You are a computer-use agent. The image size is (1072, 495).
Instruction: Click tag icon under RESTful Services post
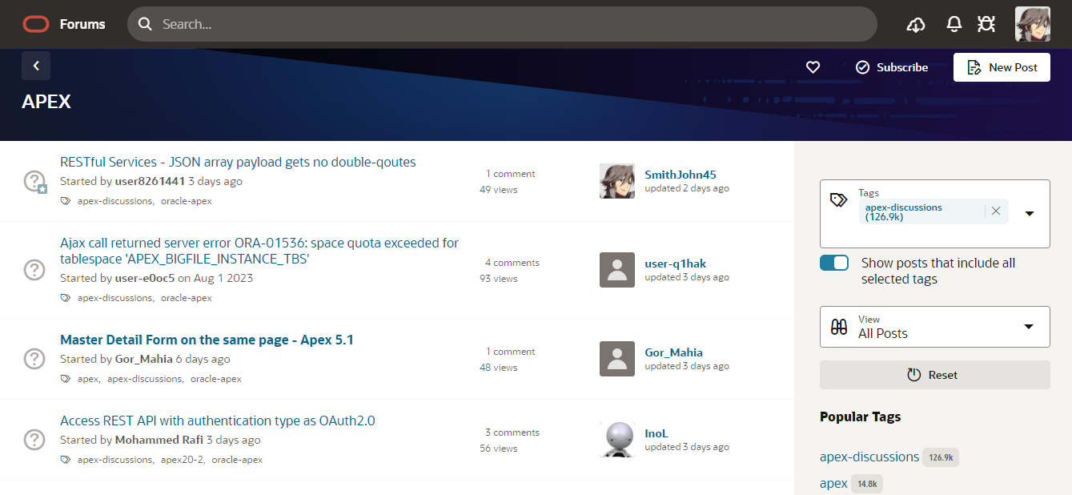pos(66,201)
